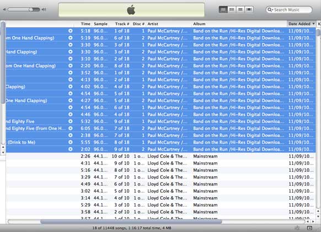Click the horizontal scrollbar right arrow
Image resolution: width=321 pixels, height=232 pixels.
point(313,222)
